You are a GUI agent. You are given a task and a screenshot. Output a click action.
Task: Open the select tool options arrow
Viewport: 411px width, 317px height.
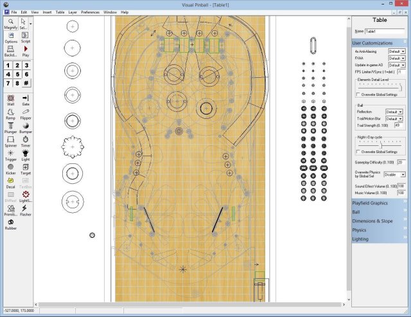[31, 24]
